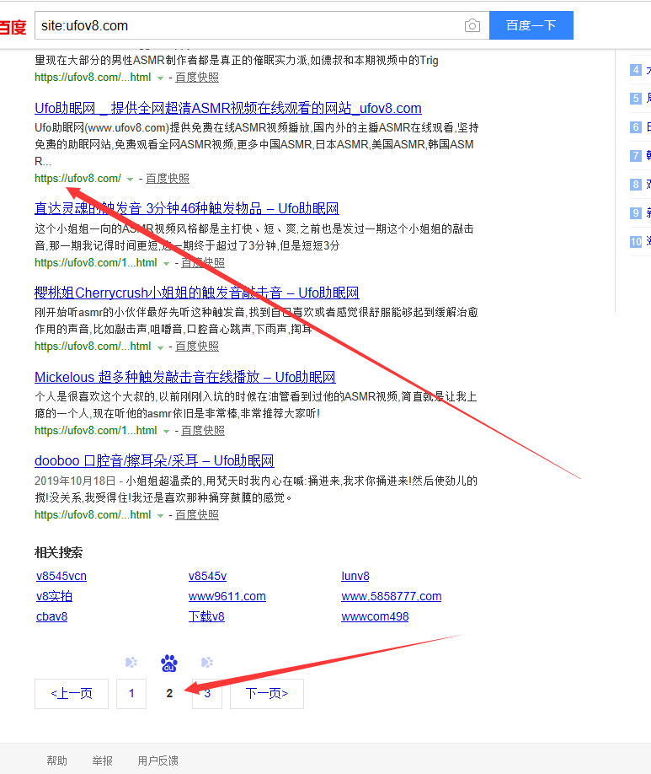Click the faded paw icon above page 1
This screenshot has width=651, height=774.
pos(131,662)
